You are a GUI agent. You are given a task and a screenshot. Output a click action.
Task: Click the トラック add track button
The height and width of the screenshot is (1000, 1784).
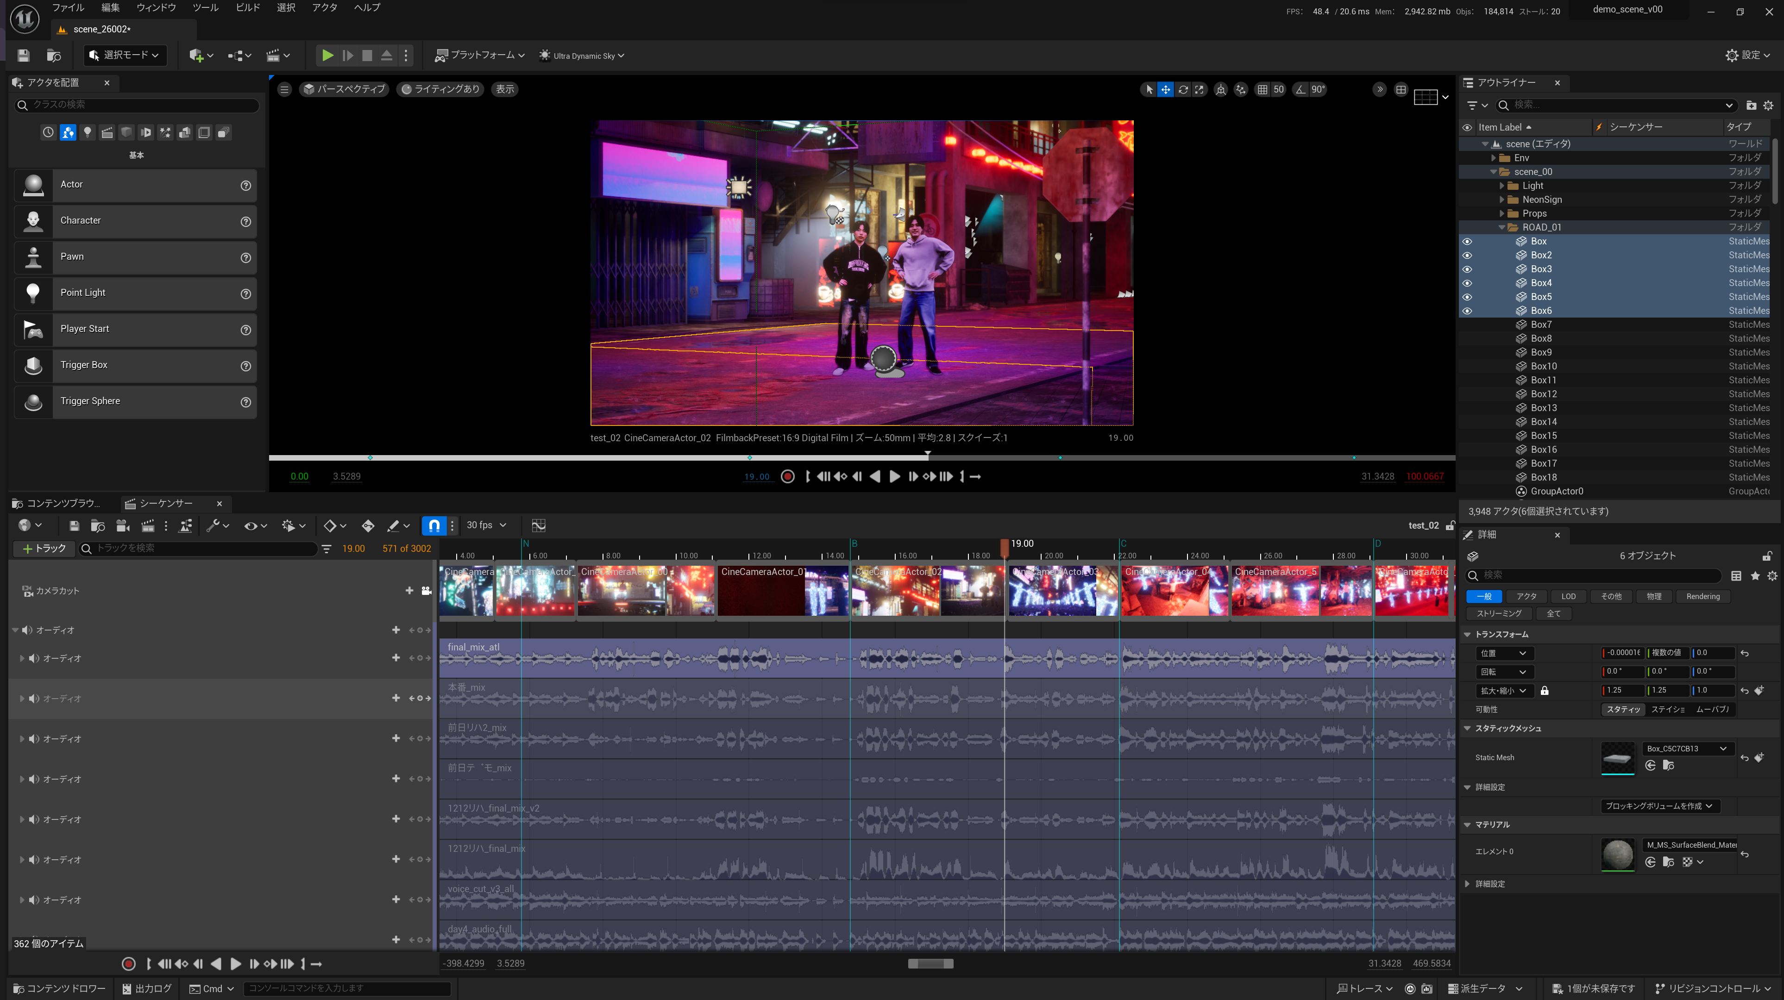pyautogui.click(x=44, y=549)
